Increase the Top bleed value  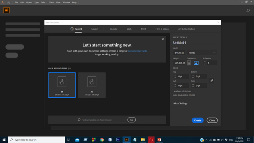pos(175,75)
